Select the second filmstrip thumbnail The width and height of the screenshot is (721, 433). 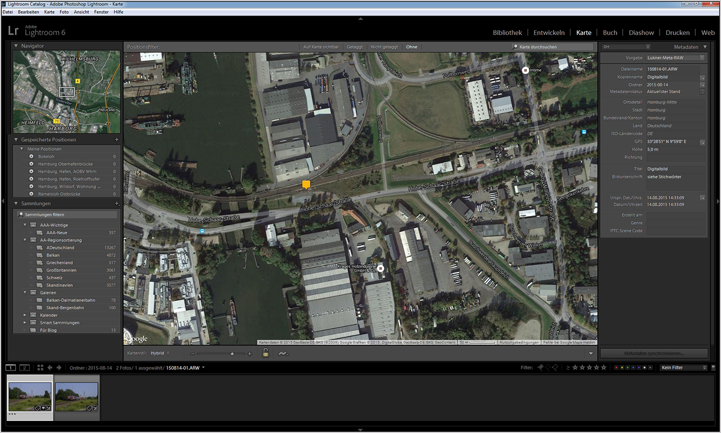[x=77, y=397]
